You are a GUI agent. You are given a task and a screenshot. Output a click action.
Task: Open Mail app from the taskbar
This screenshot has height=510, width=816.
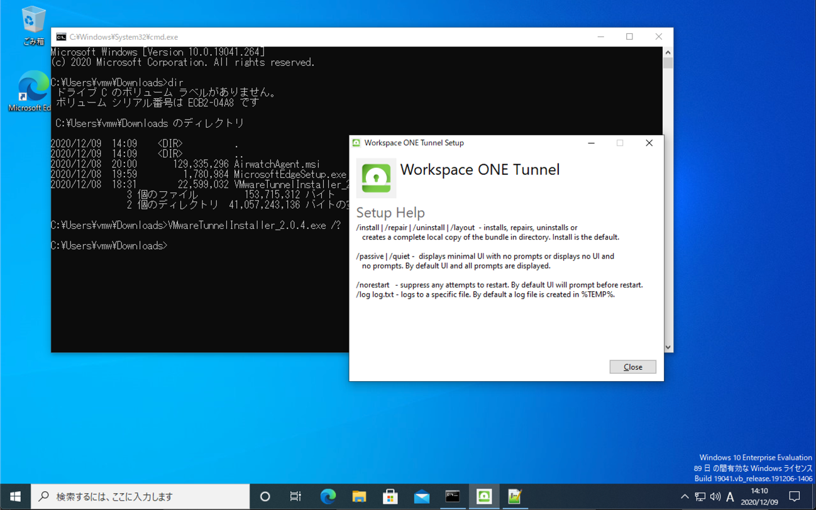click(421, 496)
